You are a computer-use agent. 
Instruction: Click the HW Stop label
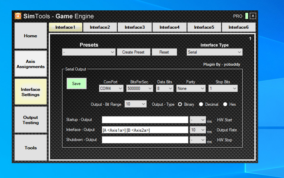click(224, 140)
